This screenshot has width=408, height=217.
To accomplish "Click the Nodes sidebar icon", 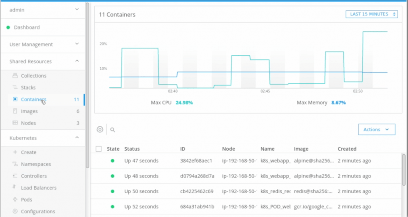I will (x=15, y=123).
